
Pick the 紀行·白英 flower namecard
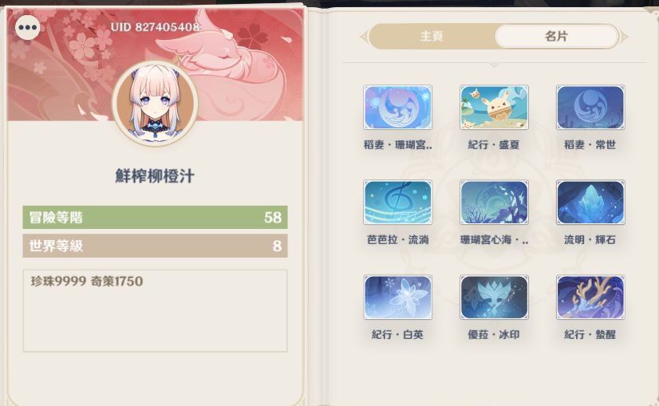[397, 298]
